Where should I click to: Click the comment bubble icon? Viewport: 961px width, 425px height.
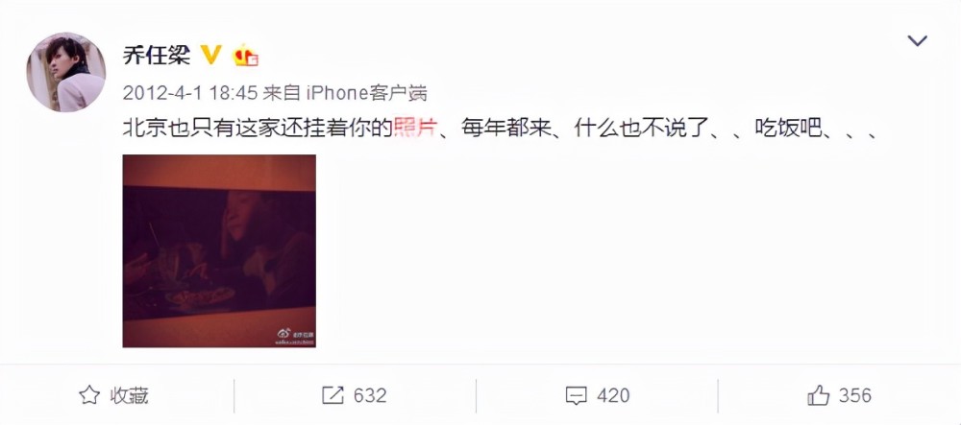576,395
